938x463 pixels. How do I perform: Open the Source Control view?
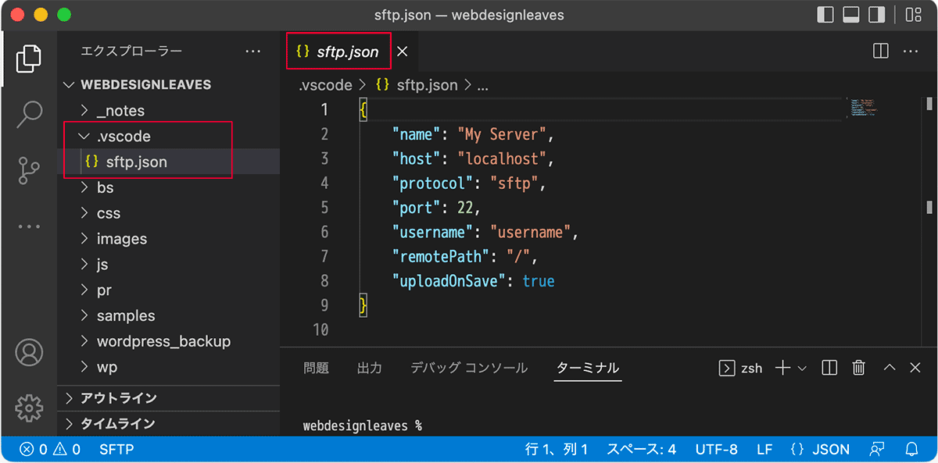pos(29,170)
